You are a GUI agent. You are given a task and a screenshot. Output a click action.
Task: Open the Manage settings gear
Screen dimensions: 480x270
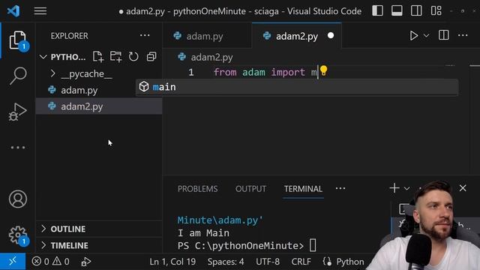[18, 235]
